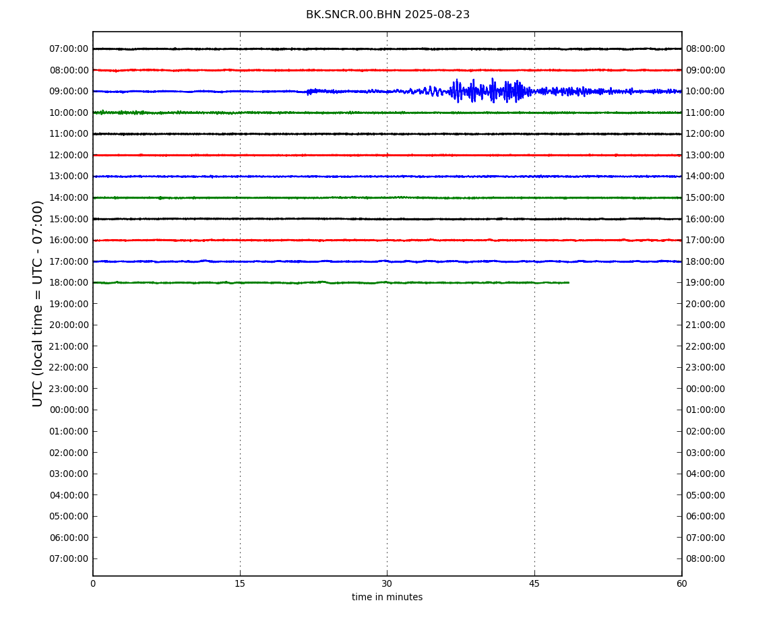
Task: Click the red trace in the 16:00:00 row
Action: [x=387, y=241]
